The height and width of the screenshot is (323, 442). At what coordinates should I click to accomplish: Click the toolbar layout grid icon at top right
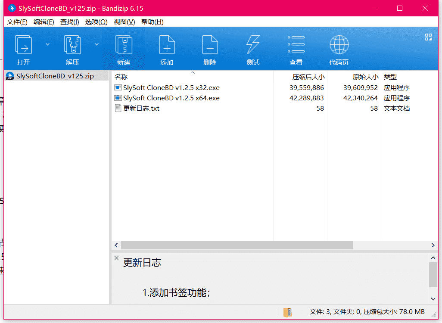click(429, 37)
